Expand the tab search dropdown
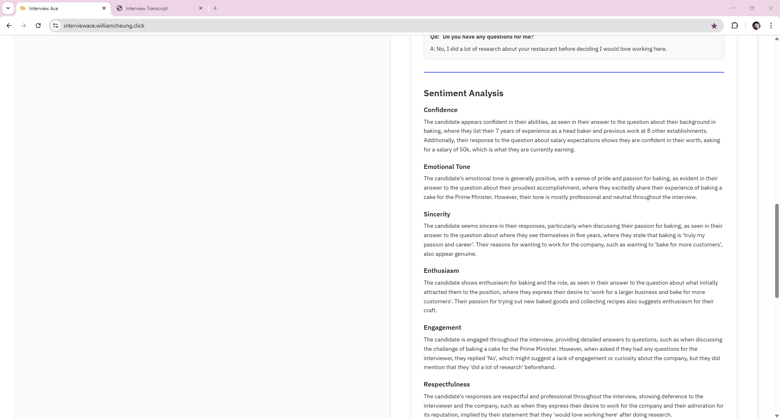This screenshot has width=780, height=419. tap(8, 8)
